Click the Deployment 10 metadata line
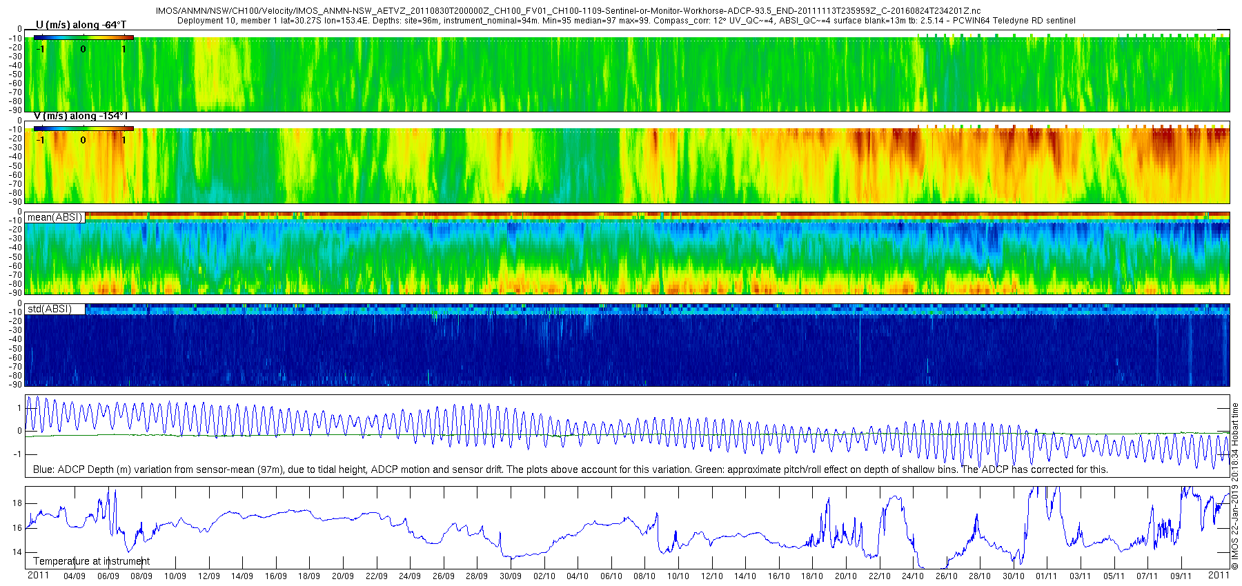 (627, 21)
